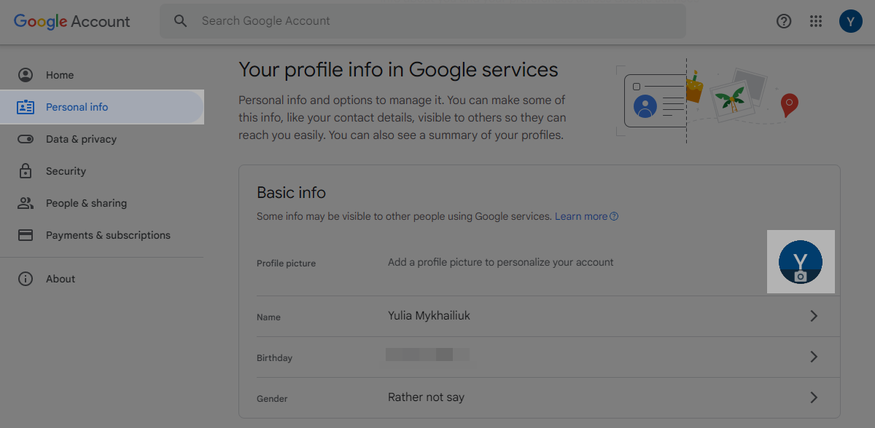
Task: Click the Google Account logo
Action: click(72, 21)
